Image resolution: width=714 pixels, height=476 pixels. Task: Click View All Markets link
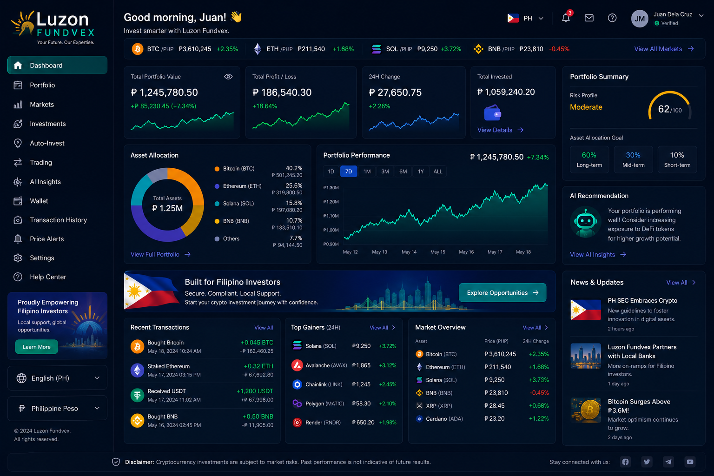664,49
